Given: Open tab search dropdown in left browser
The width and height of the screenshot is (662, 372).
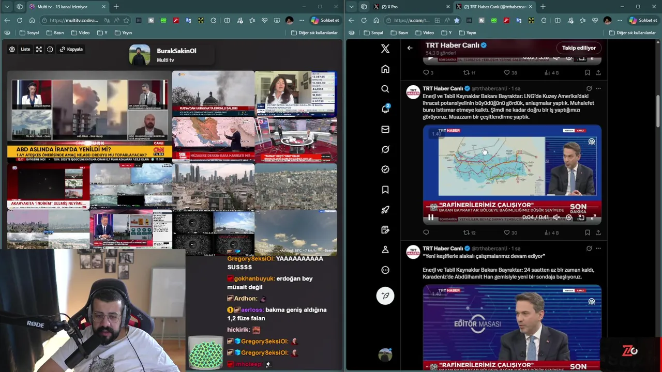Looking at the screenshot, I should click(7, 7).
